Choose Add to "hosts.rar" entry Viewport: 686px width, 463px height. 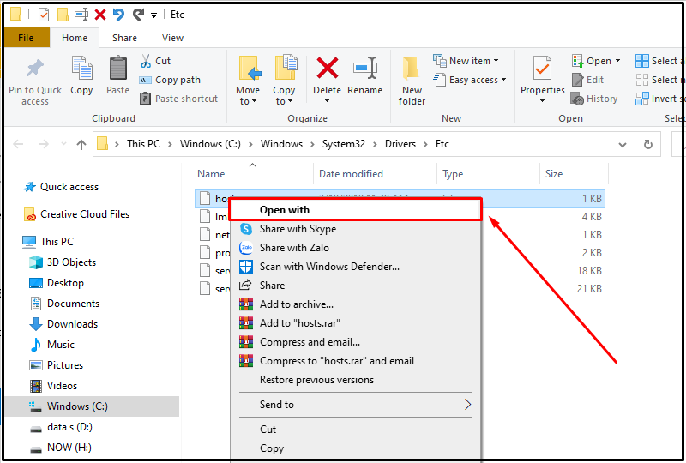coord(355,323)
